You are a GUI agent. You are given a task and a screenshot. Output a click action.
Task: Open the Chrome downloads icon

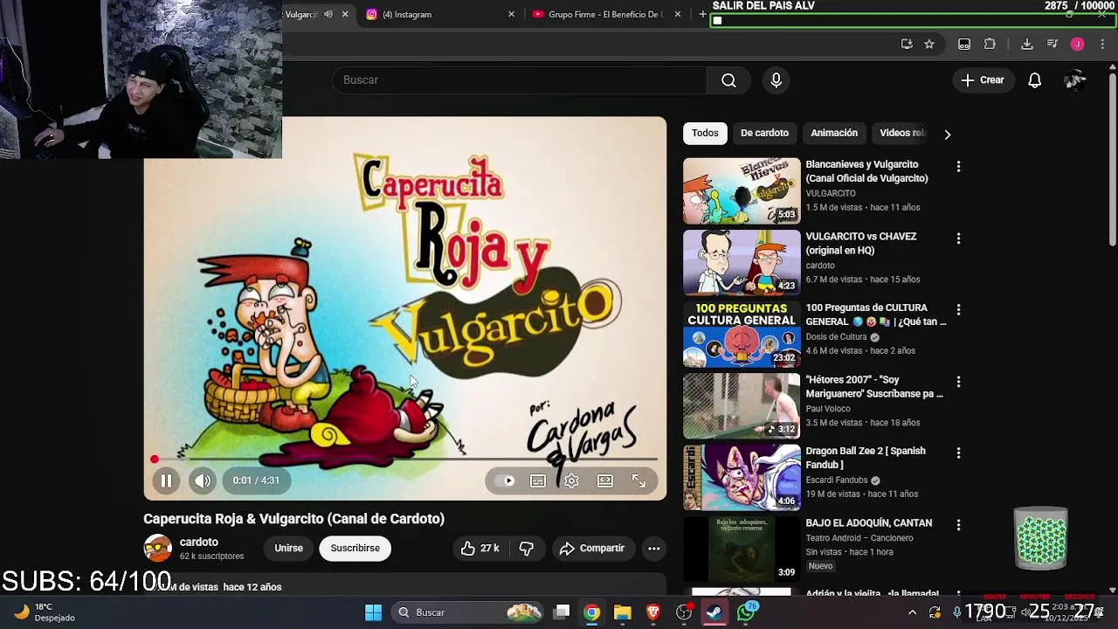1027,44
